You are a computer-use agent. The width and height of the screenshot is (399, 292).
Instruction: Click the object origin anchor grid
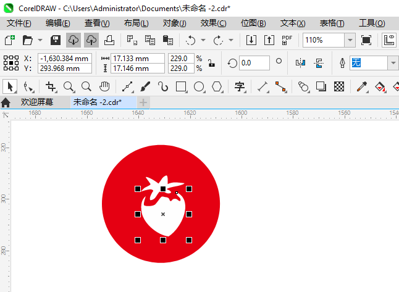pos(11,63)
